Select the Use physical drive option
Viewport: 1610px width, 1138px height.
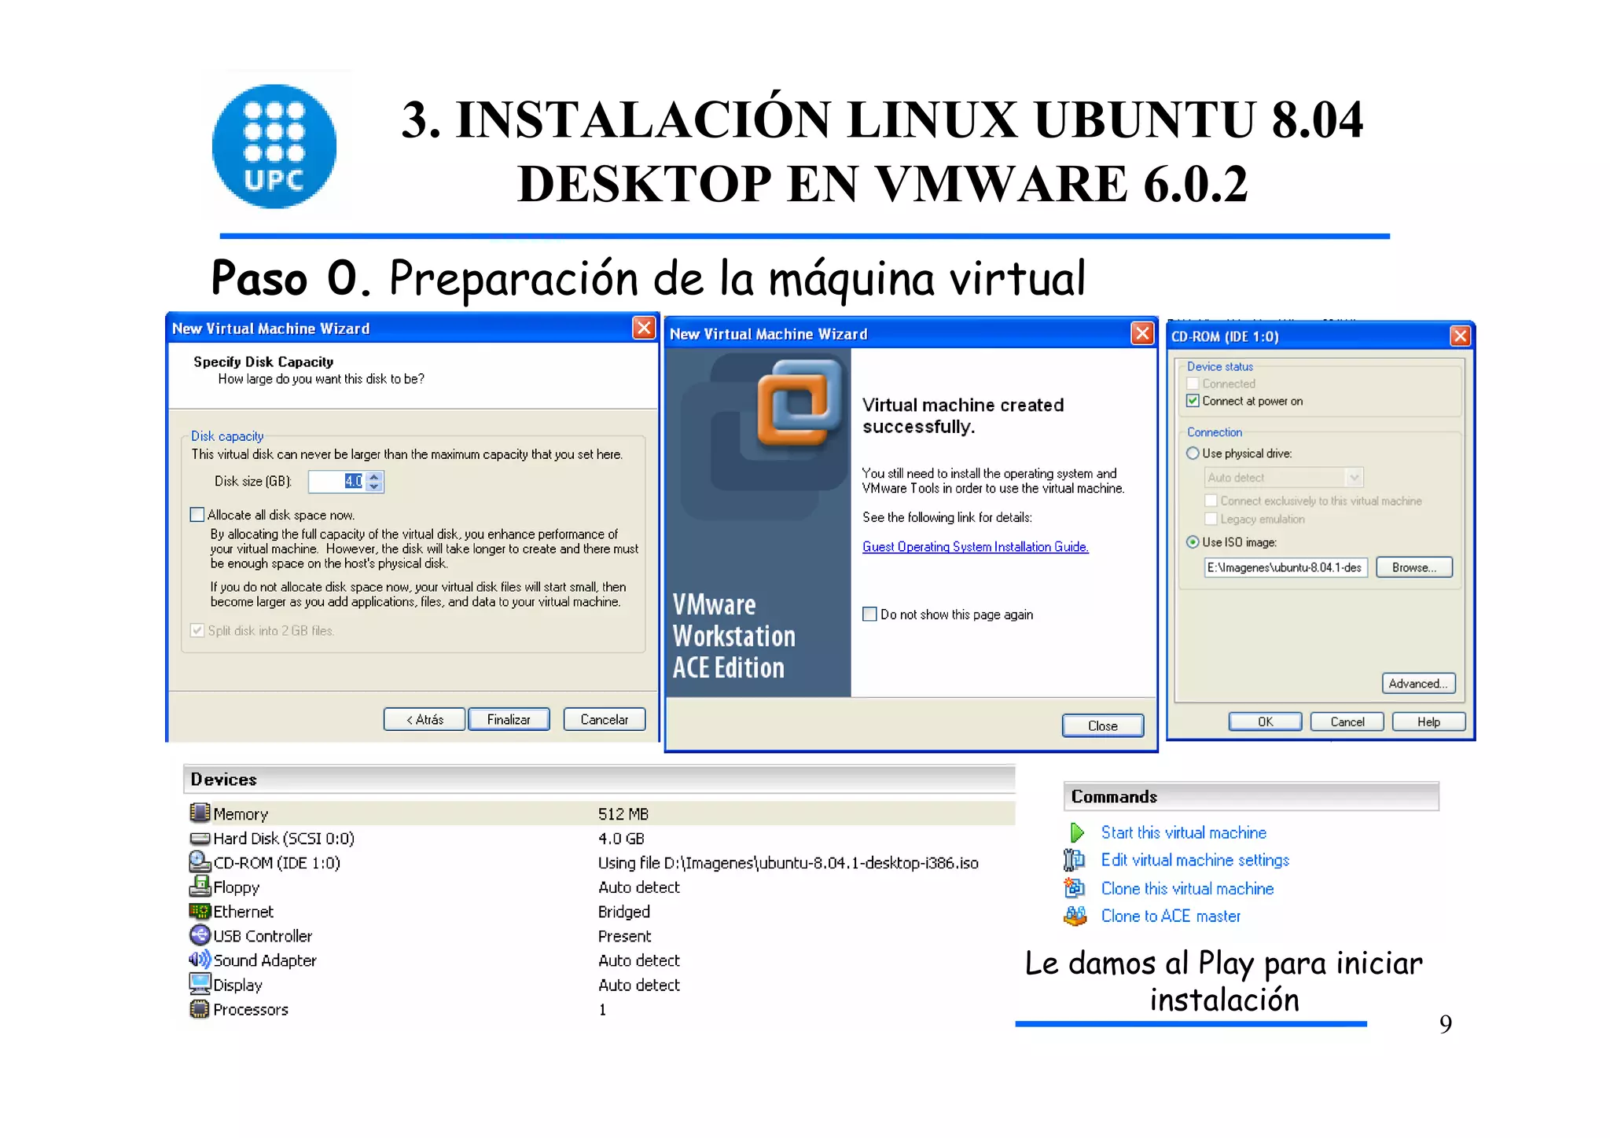point(1193,453)
